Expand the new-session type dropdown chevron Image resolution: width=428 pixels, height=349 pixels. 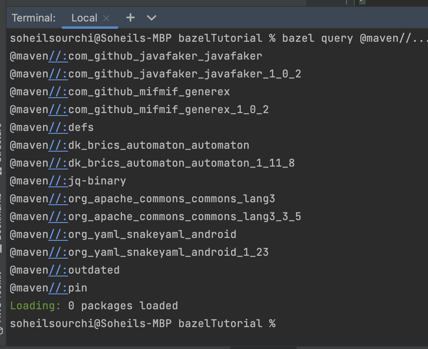tap(151, 18)
